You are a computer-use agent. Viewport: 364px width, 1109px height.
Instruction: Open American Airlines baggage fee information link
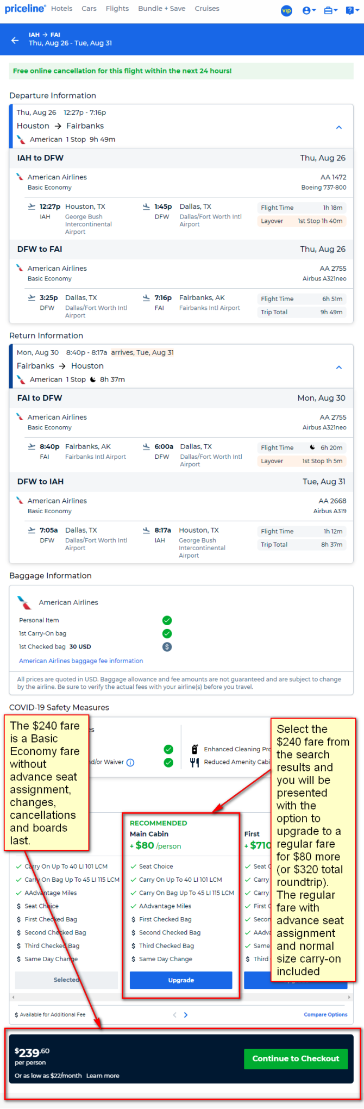(x=81, y=661)
